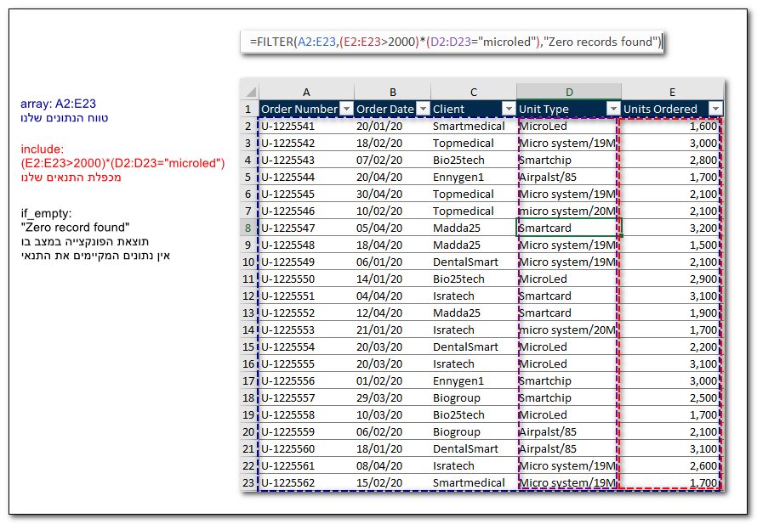This screenshot has height=524, width=757.
Task: Click the 'array: A2:E23' annotation text
Action: click(x=59, y=104)
